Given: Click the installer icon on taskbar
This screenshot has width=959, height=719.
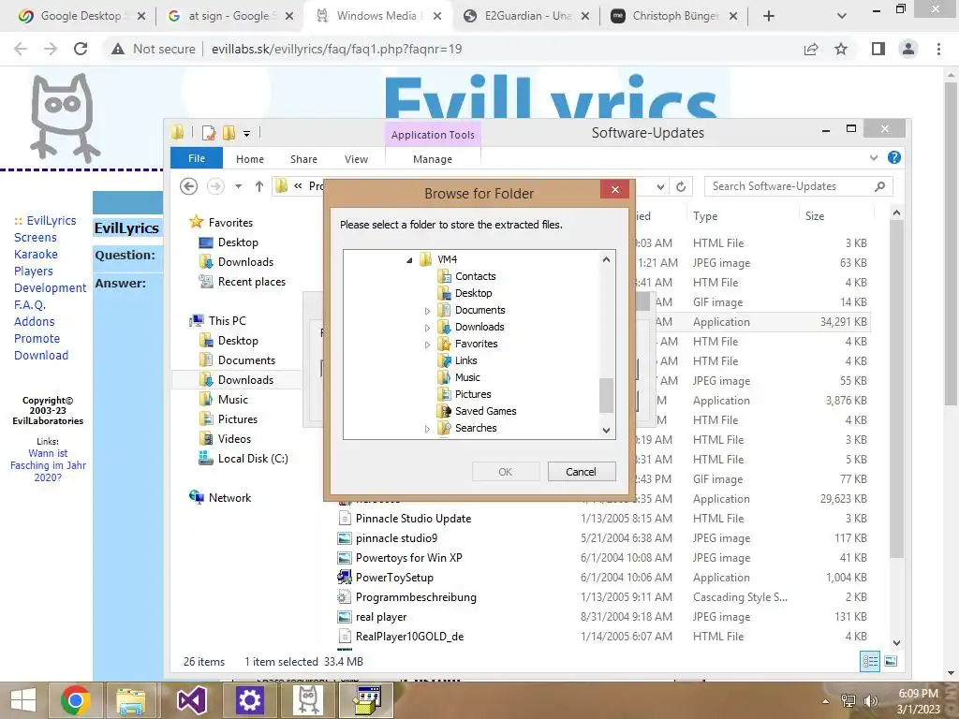Looking at the screenshot, I should coord(367,700).
